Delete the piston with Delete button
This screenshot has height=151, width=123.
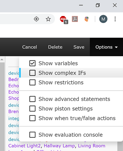[55, 47]
